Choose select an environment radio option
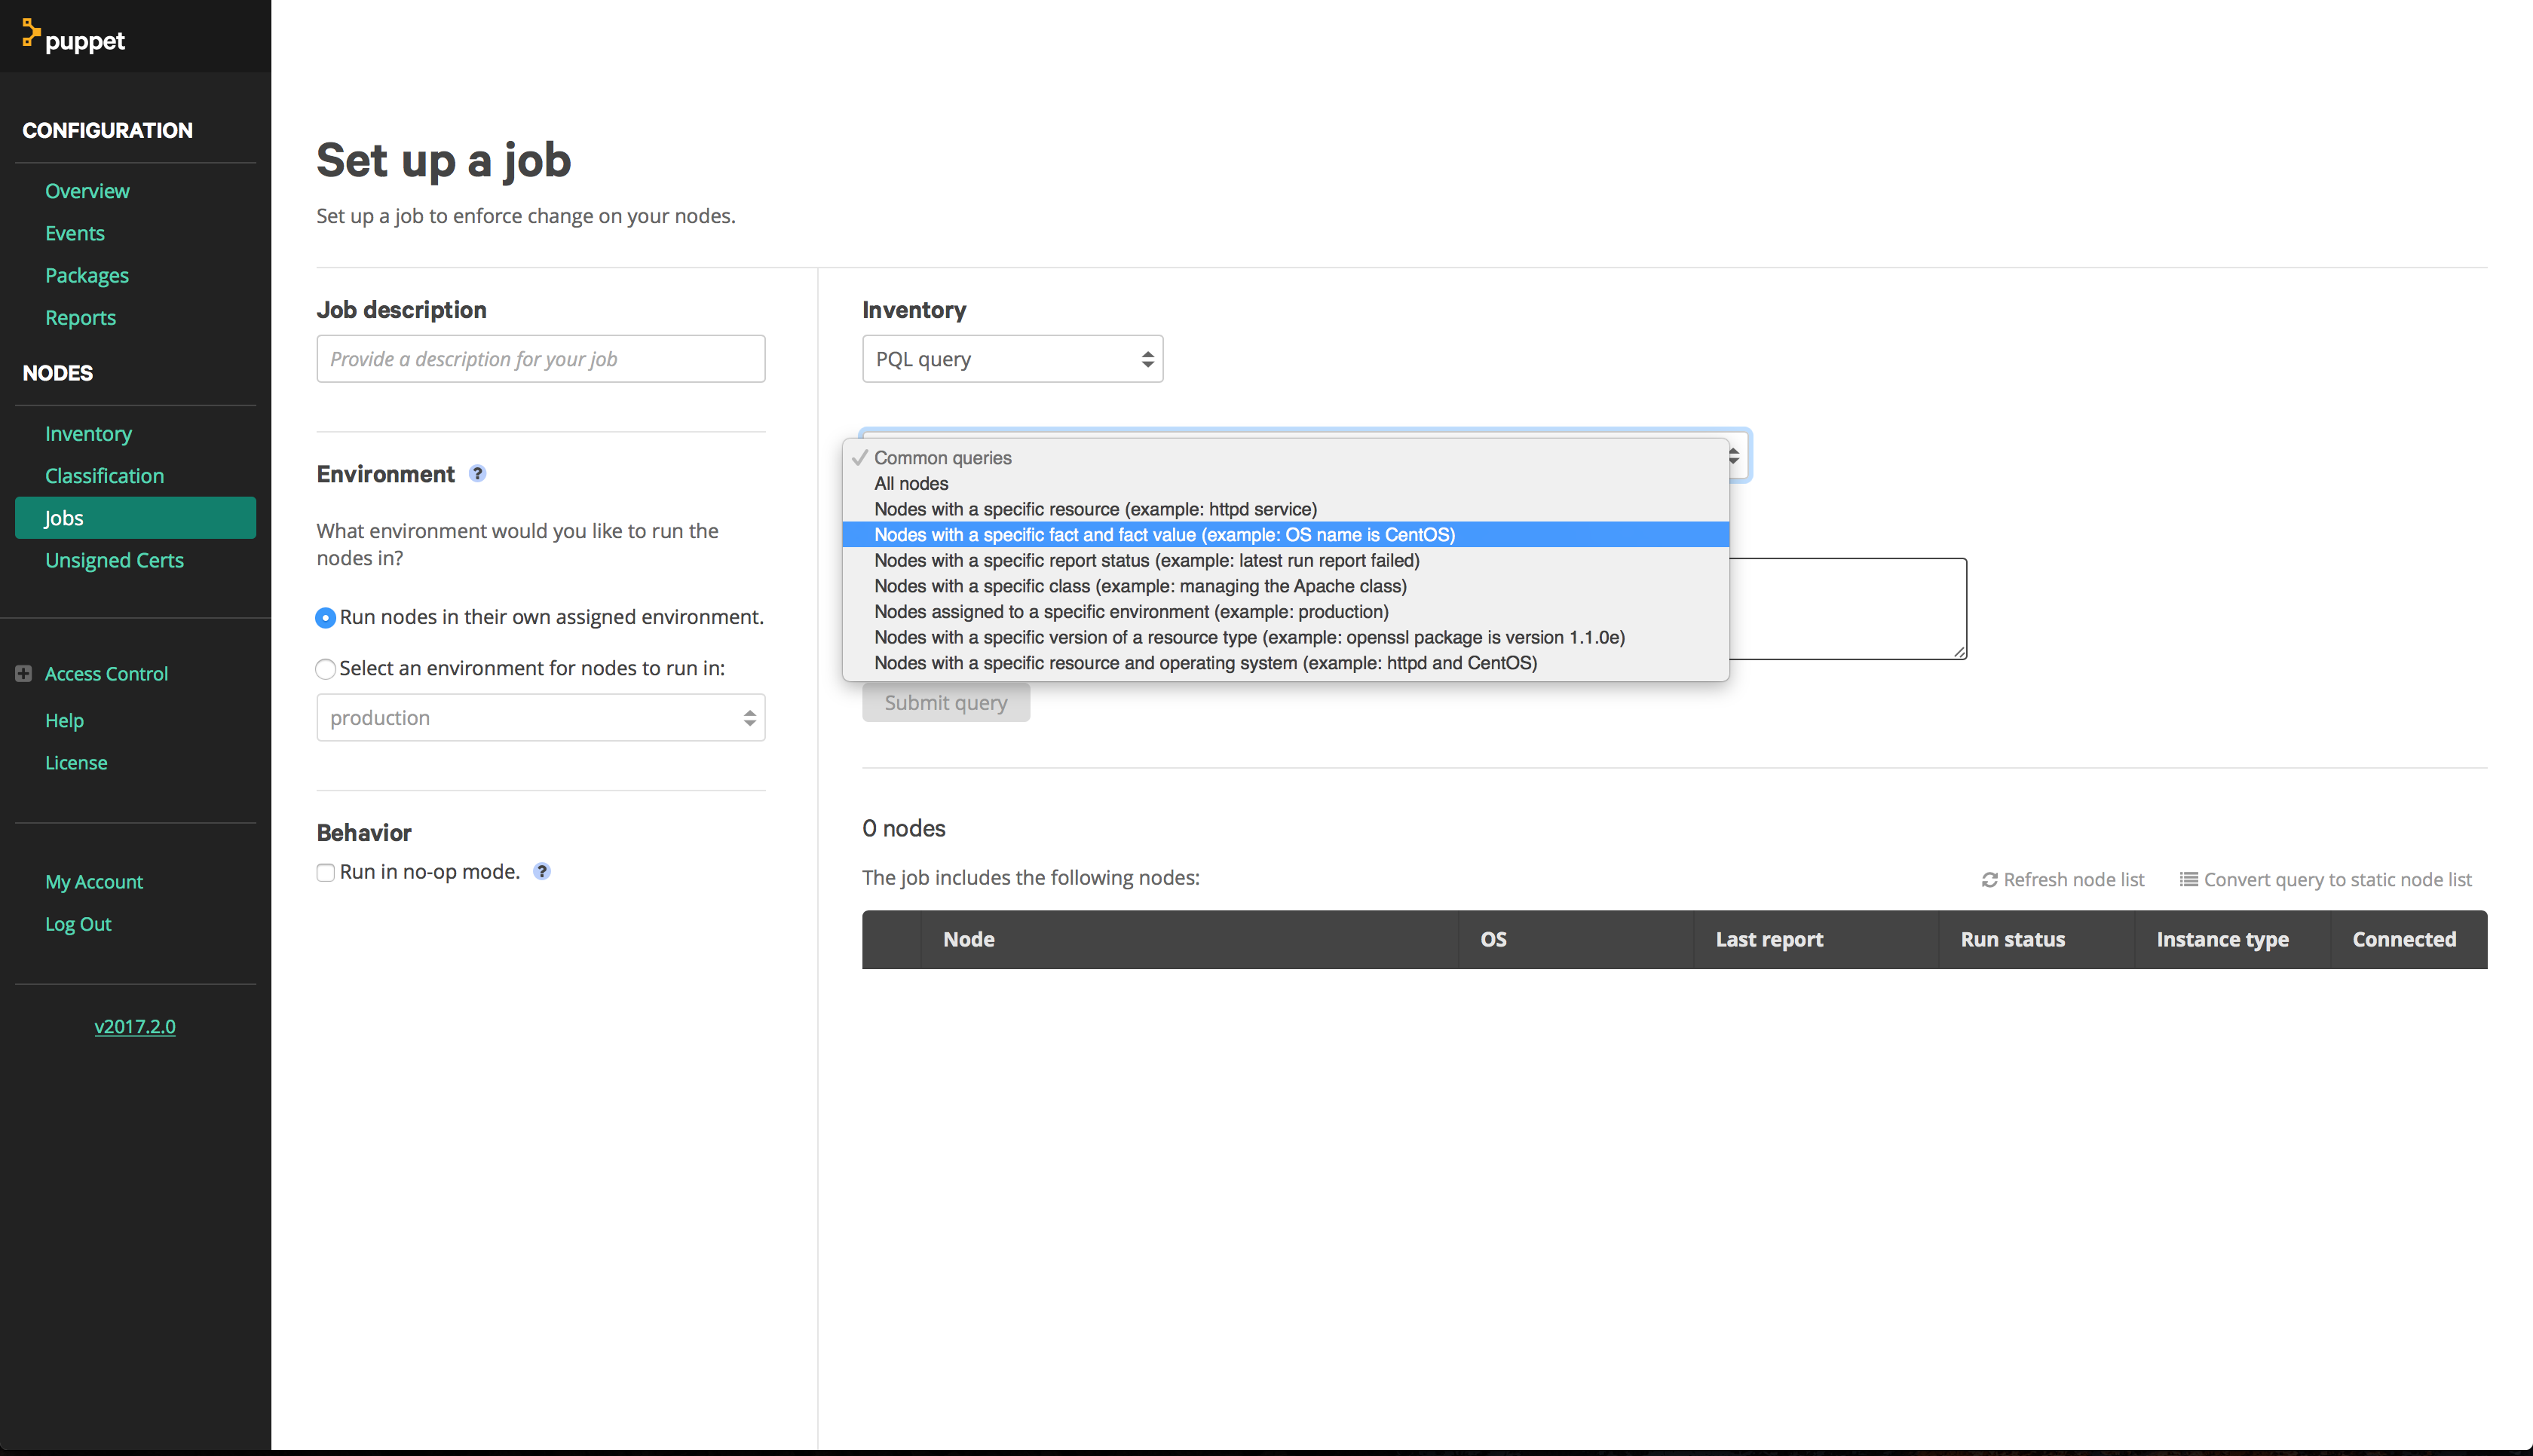 click(x=325, y=669)
